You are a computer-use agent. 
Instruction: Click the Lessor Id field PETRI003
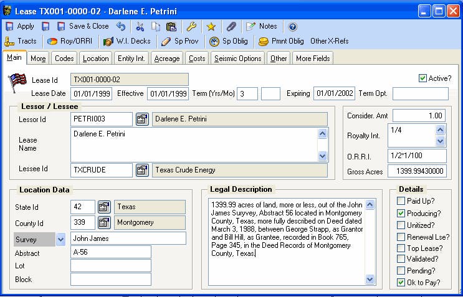(102, 119)
